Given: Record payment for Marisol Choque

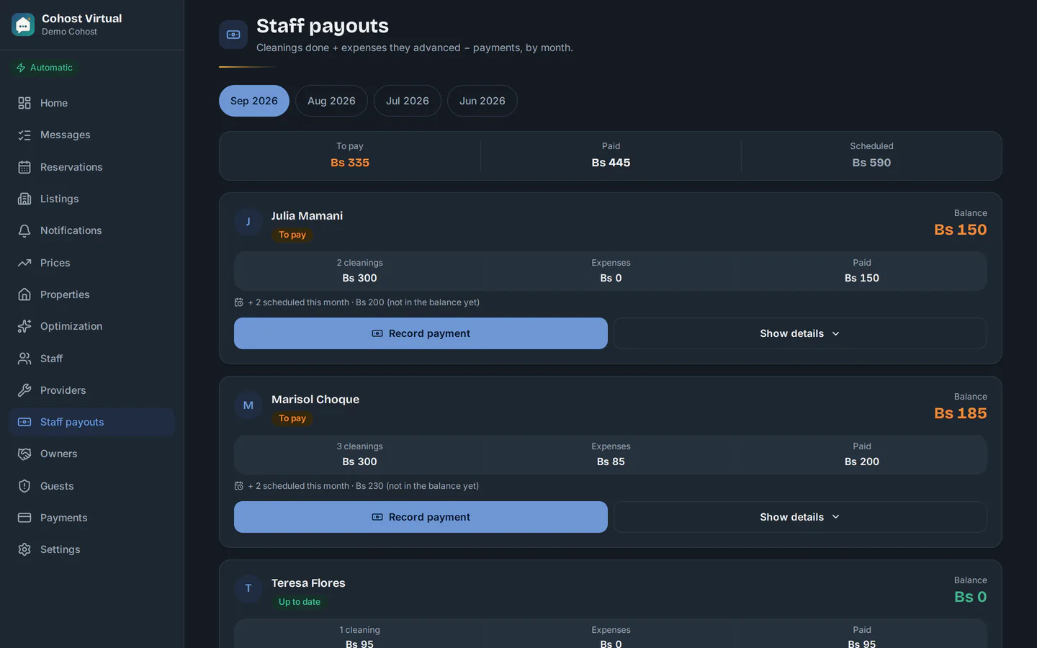Looking at the screenshot, I should [x=421, y=517].
